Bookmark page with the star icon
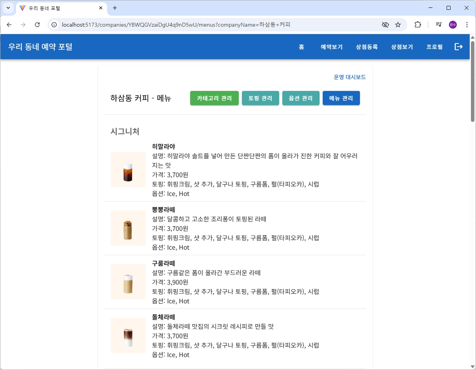This screenshot has width=476, height=370. [398, 25]
